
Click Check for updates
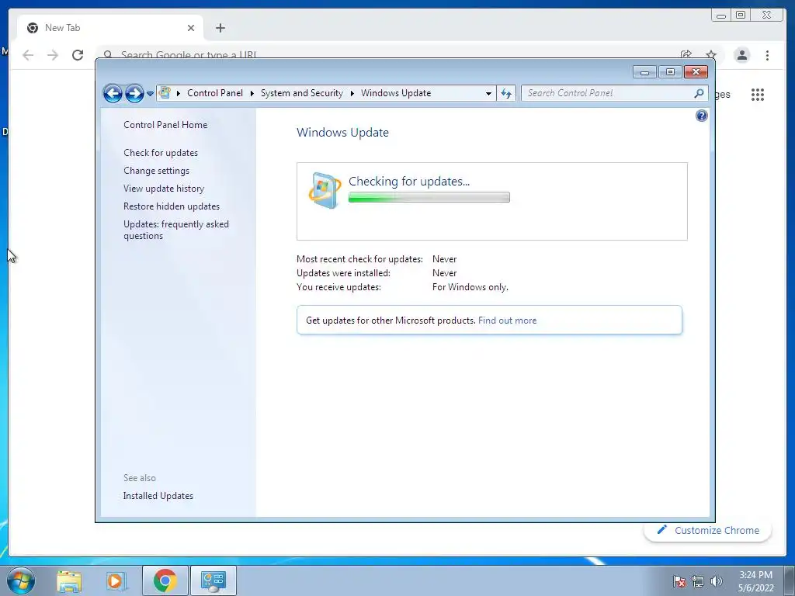pyautogui.click(x=161, y=153)
